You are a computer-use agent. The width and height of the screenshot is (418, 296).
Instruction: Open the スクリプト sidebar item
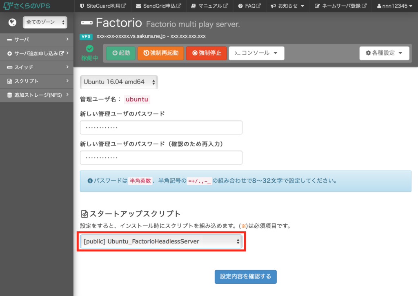point(37,81)
